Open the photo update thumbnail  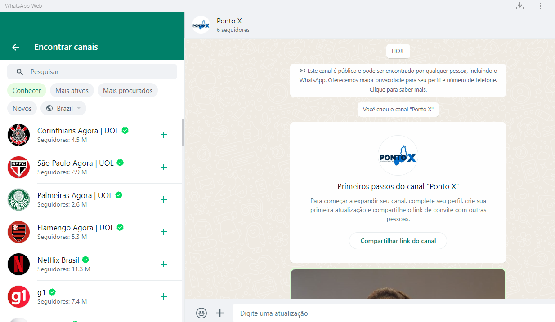[398, 284]
